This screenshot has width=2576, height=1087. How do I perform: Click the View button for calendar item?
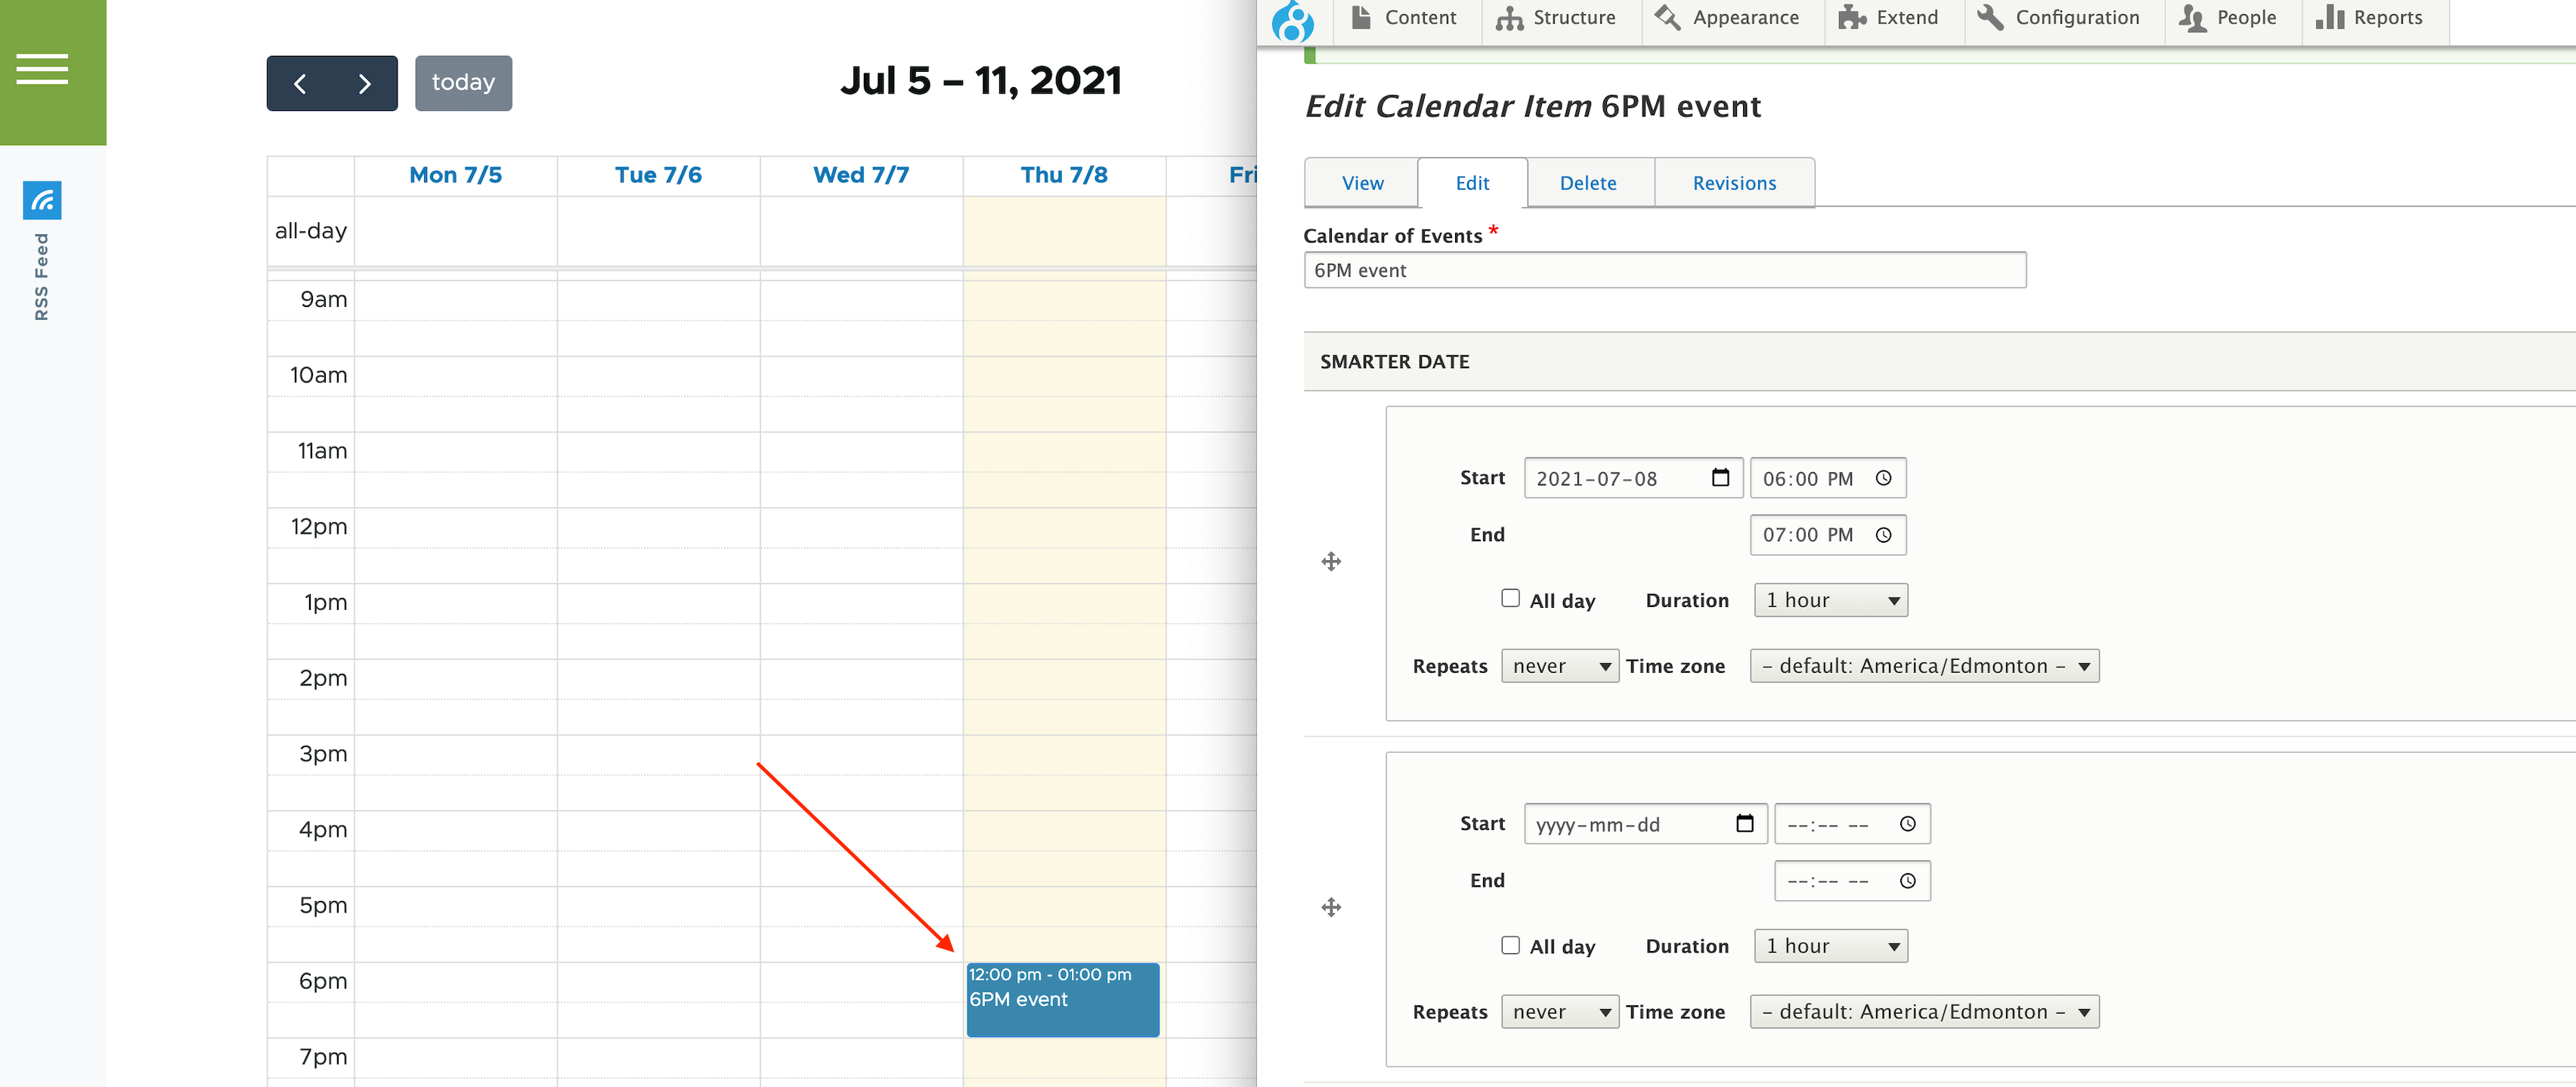1361,182
